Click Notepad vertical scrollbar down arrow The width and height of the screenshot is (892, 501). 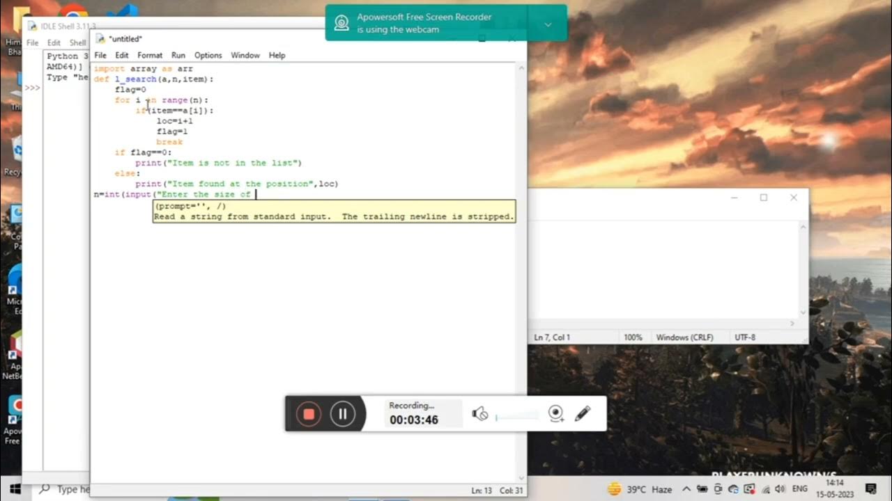click(x=803, y=312)
